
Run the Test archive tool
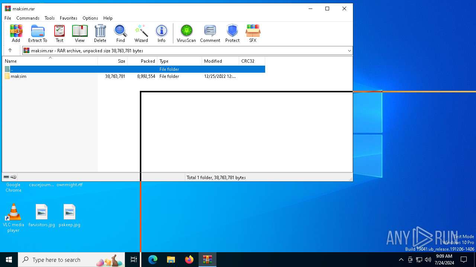tap(59, 34)
